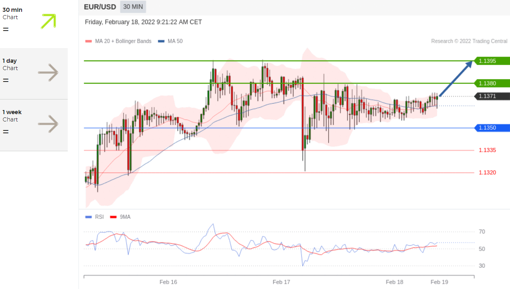Click the 1.1395 resistance price label
This screenshot has height=289, width=510.
point(492,61)
